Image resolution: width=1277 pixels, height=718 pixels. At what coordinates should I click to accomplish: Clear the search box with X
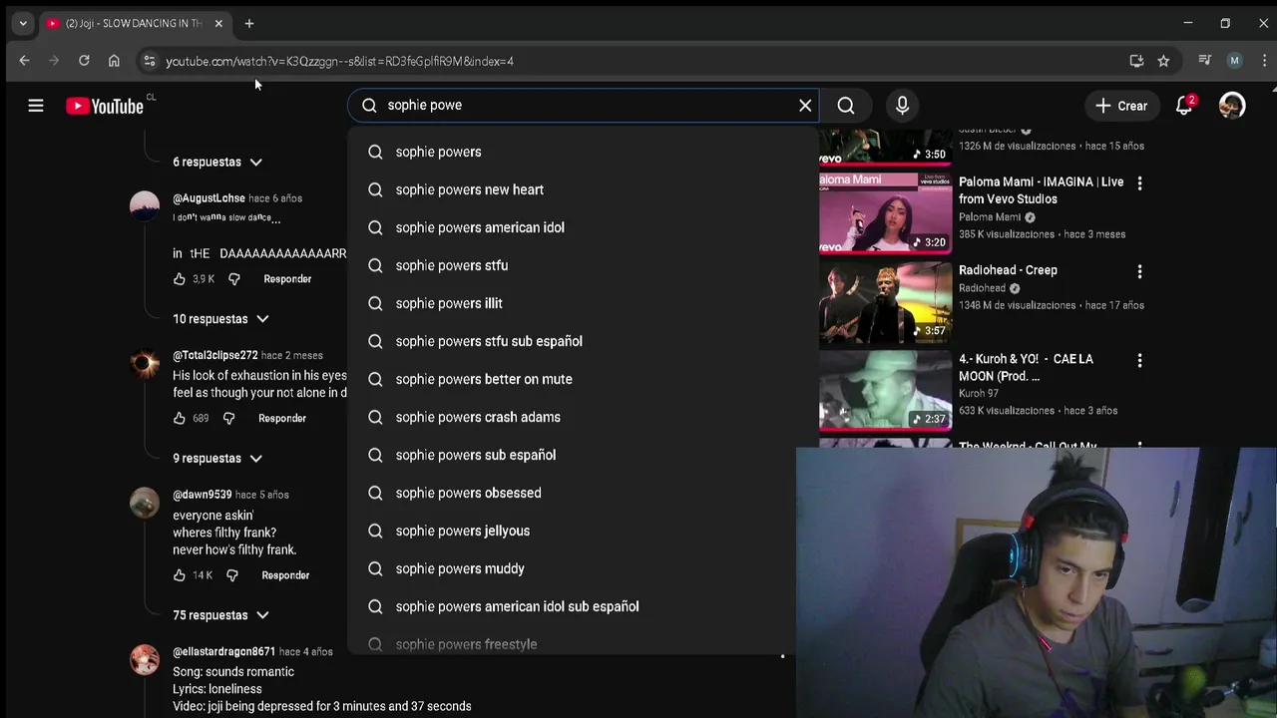[x=805, y=106]
